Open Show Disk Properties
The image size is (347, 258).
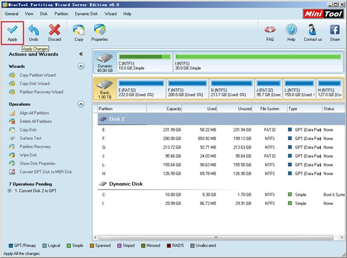pyautogui.click(x=38, y=163)
